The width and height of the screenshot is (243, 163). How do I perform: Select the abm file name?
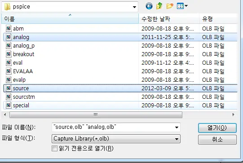point(18,29)
